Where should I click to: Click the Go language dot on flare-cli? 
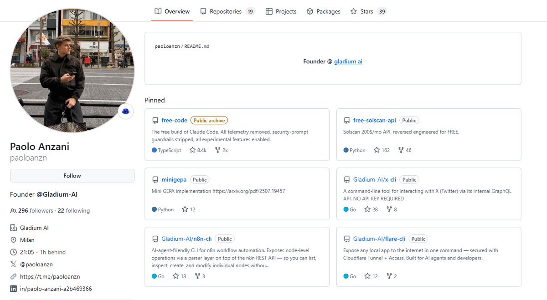(346, 276)
